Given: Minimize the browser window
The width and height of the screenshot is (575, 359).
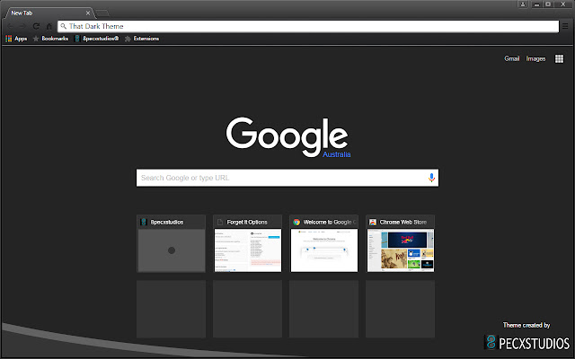Looking at the screenshot, I should tap(537, 4).
